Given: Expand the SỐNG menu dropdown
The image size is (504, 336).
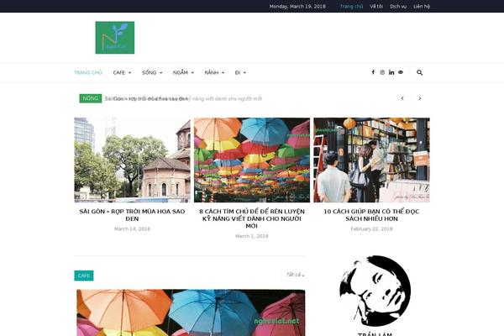Looking at the screenshot, I should click(152, 73).
